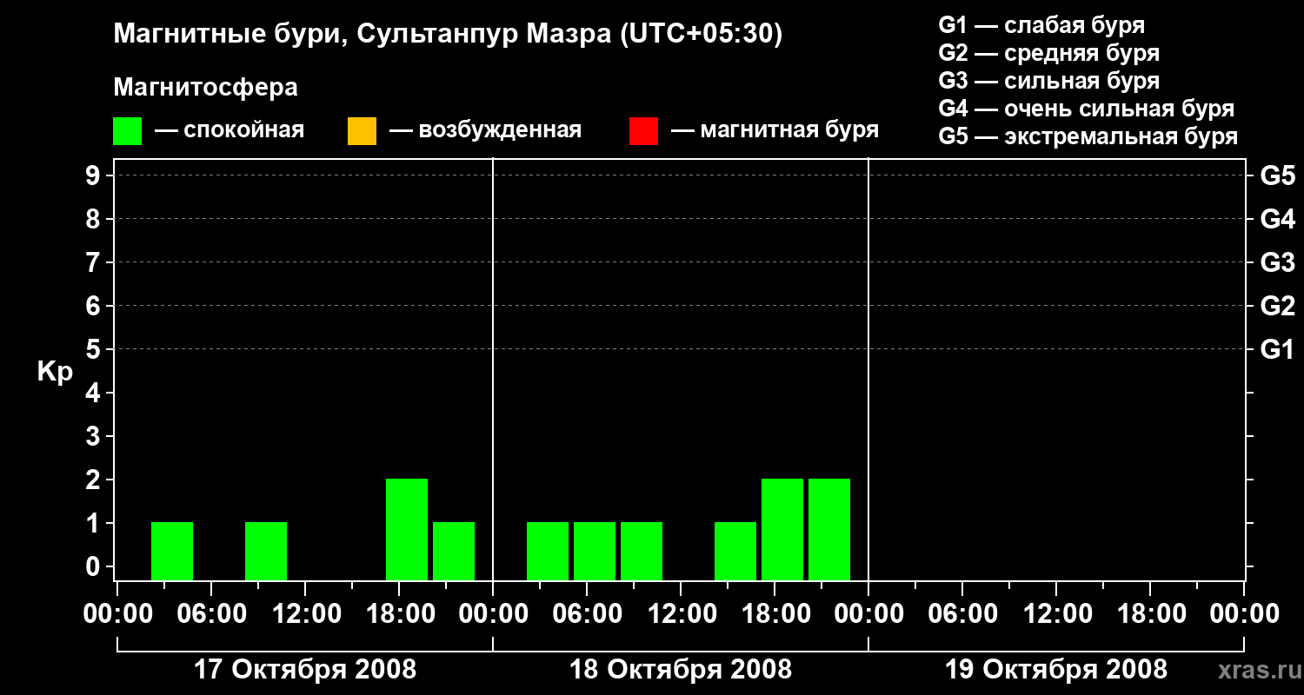
Task: Click the 00:00 label between 17 and 18 October
Action: pyautogui.click(x=493, y=614)
